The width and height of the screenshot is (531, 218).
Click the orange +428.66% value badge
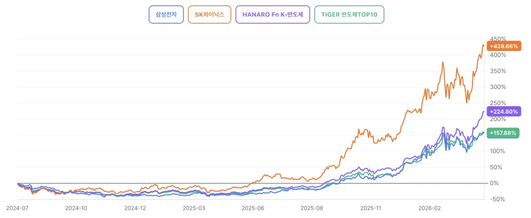pos(505,46)
